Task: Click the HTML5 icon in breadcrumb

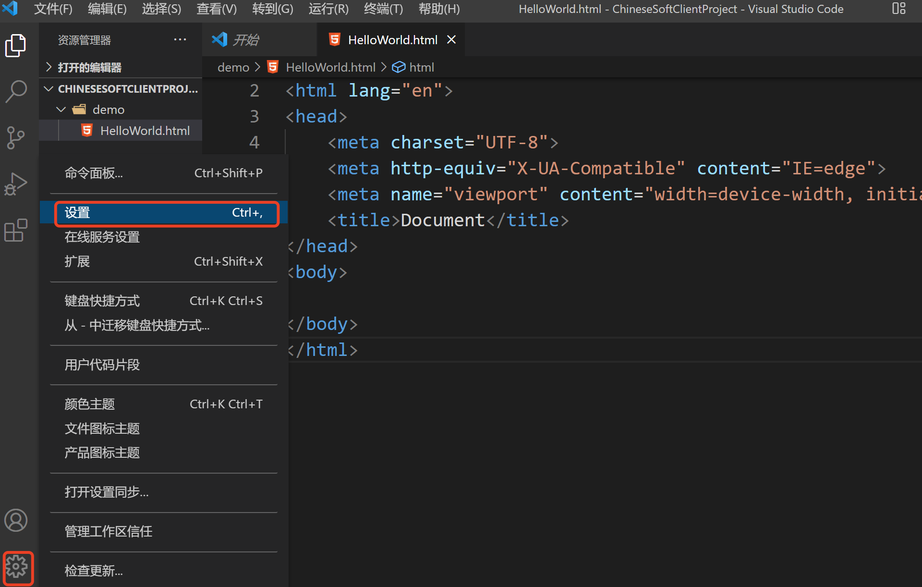Action: (273, 67)
